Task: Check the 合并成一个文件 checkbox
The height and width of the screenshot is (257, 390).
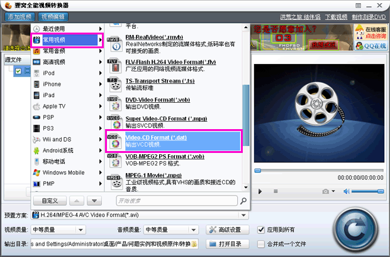Action: pyautogui.click(x=261, y=244)
